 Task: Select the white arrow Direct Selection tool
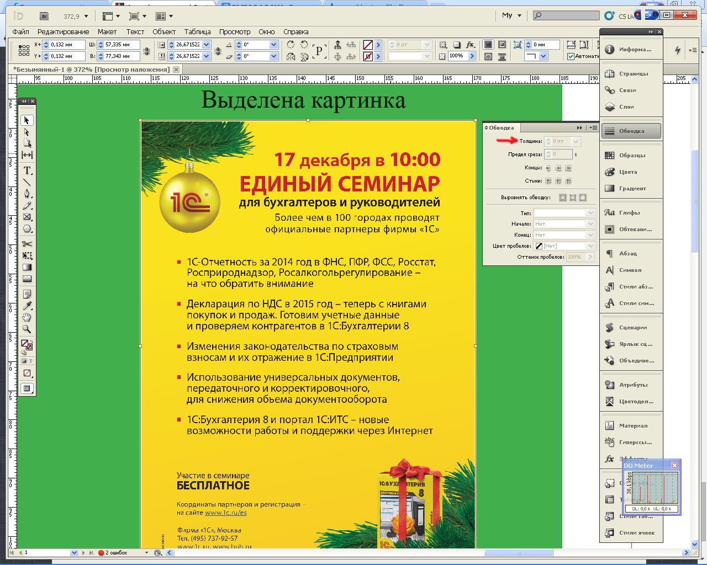pyautogui.click(x=27, y=132)
